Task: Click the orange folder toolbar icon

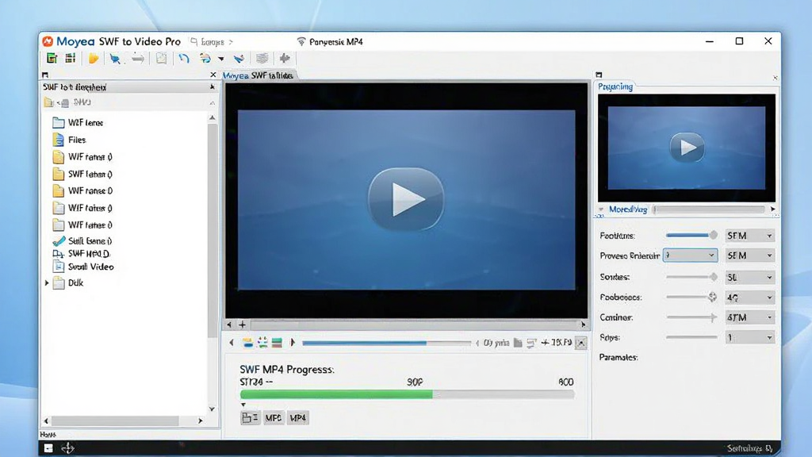Action: [x=94, y=58]
